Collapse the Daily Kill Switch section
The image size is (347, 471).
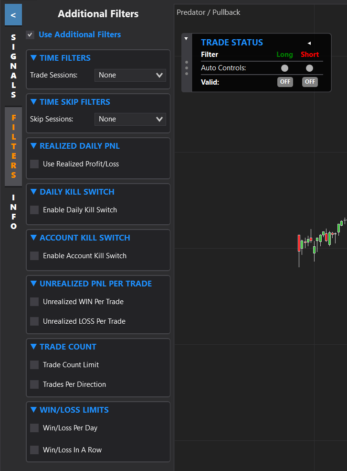pyautogui.click(x=33, y=192)
